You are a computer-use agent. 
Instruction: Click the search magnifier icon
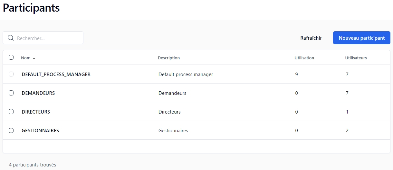(11, 38)
